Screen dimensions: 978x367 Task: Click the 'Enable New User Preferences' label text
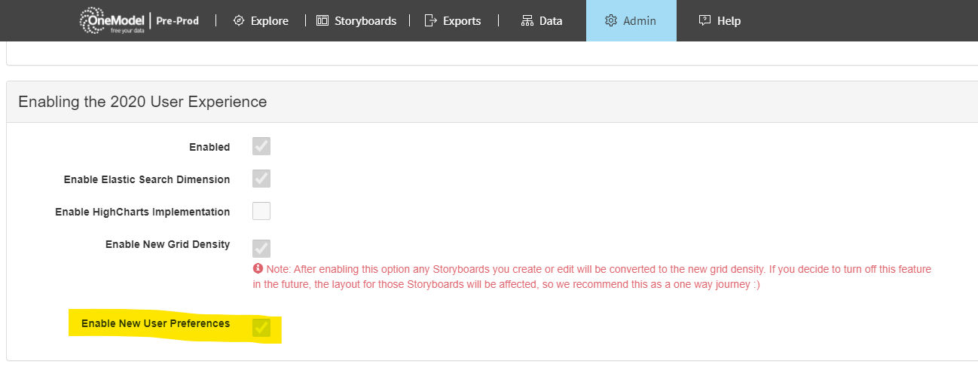(155, 323)
